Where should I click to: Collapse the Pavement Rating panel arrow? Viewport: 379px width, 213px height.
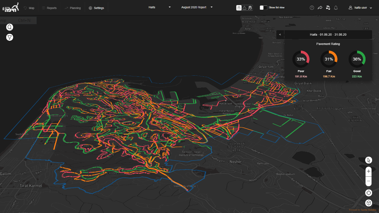click(x=280, y=35)
